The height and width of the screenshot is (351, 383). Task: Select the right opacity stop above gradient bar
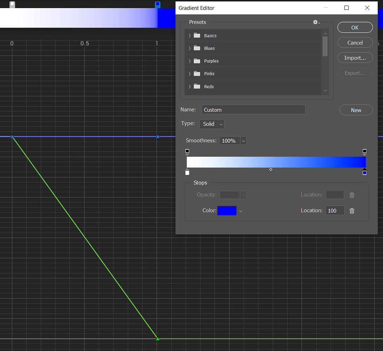pyautogui.click(x=364, y=151)
